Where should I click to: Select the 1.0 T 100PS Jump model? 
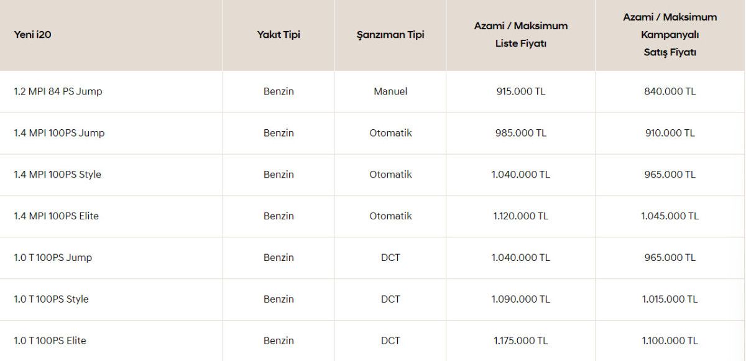tap(53, 258)
